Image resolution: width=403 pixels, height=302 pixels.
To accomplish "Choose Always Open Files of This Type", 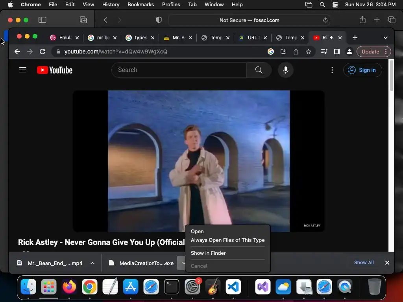I will click(x=228, y=240).
